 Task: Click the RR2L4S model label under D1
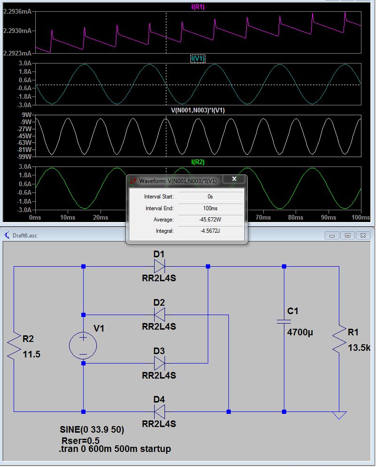click(159, 278)
